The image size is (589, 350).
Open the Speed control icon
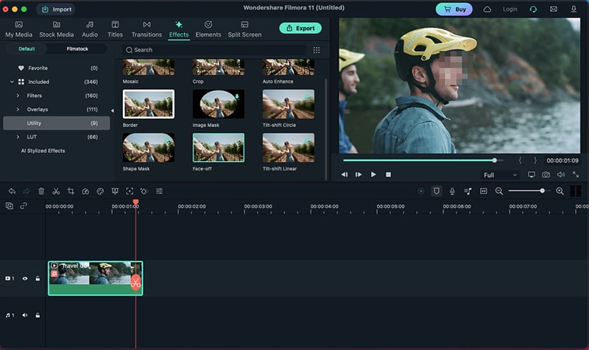click(85, 191)
